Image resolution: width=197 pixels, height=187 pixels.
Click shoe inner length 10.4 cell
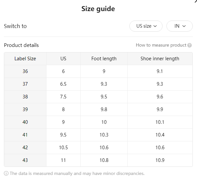coord(160,135)
